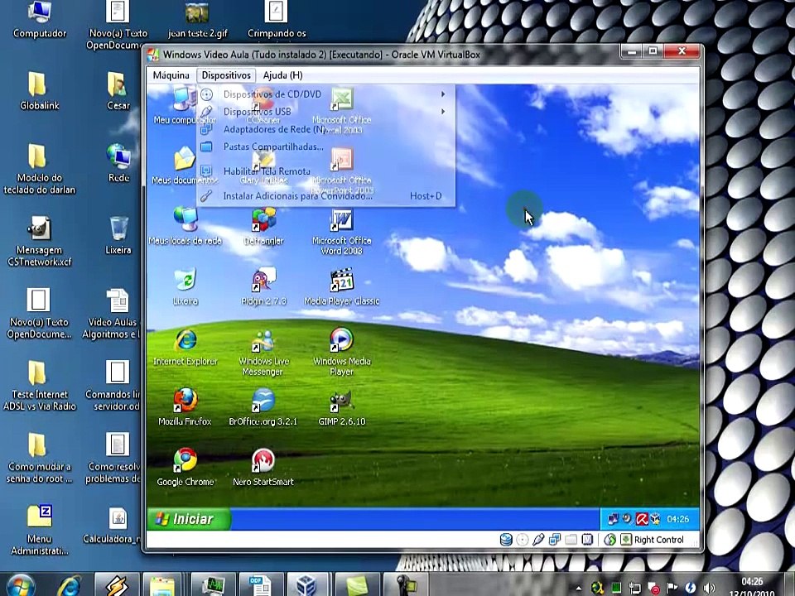Viewport: 795px width, 596px height.
Task: Select the XP Internet Explorer icon
Action: 185,347
